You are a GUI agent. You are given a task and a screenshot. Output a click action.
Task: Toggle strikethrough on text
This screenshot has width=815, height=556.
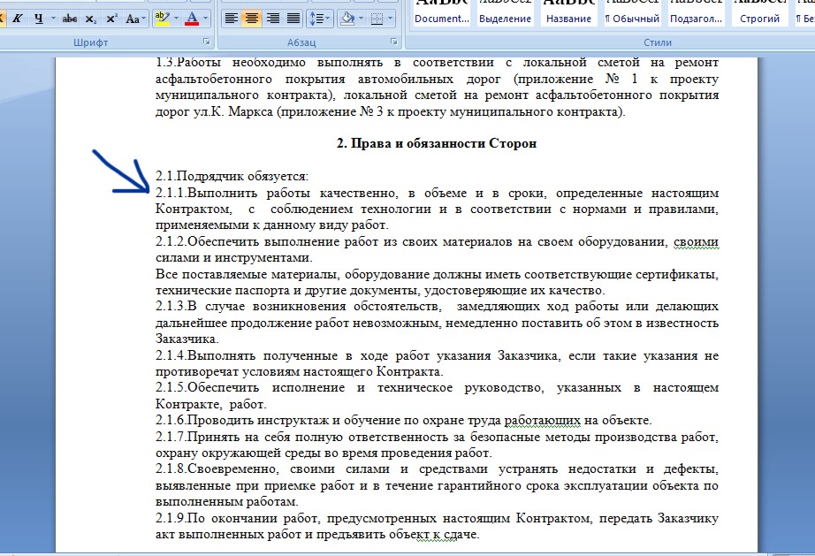(70, 19)
